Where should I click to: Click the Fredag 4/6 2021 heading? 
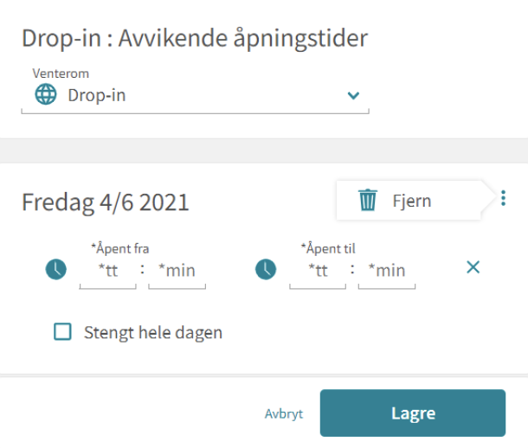106,202
